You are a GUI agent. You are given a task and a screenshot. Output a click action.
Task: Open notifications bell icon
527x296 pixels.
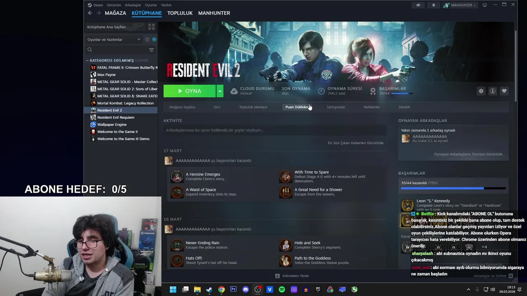pos(433,5)
